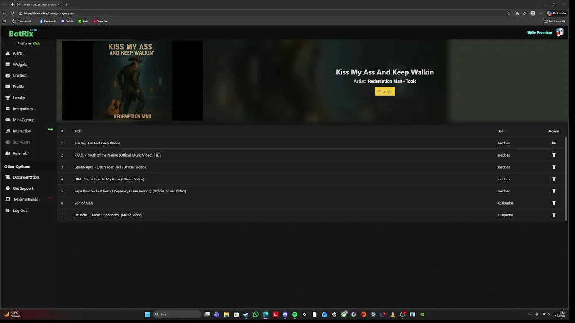Open WhatsApp from the taskbar
Image resolution: width=575 pixels, height=323 pixels.
(256, 314)
